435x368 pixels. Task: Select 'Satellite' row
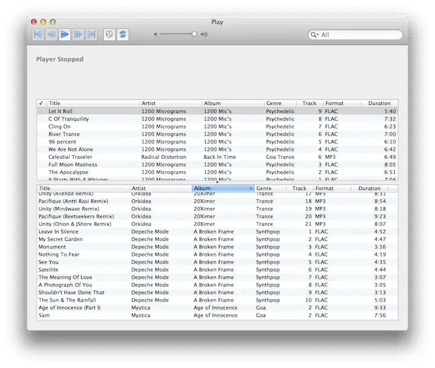217,270
